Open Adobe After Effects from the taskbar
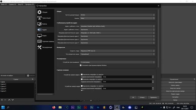196x110 pixels. [73, 107]
